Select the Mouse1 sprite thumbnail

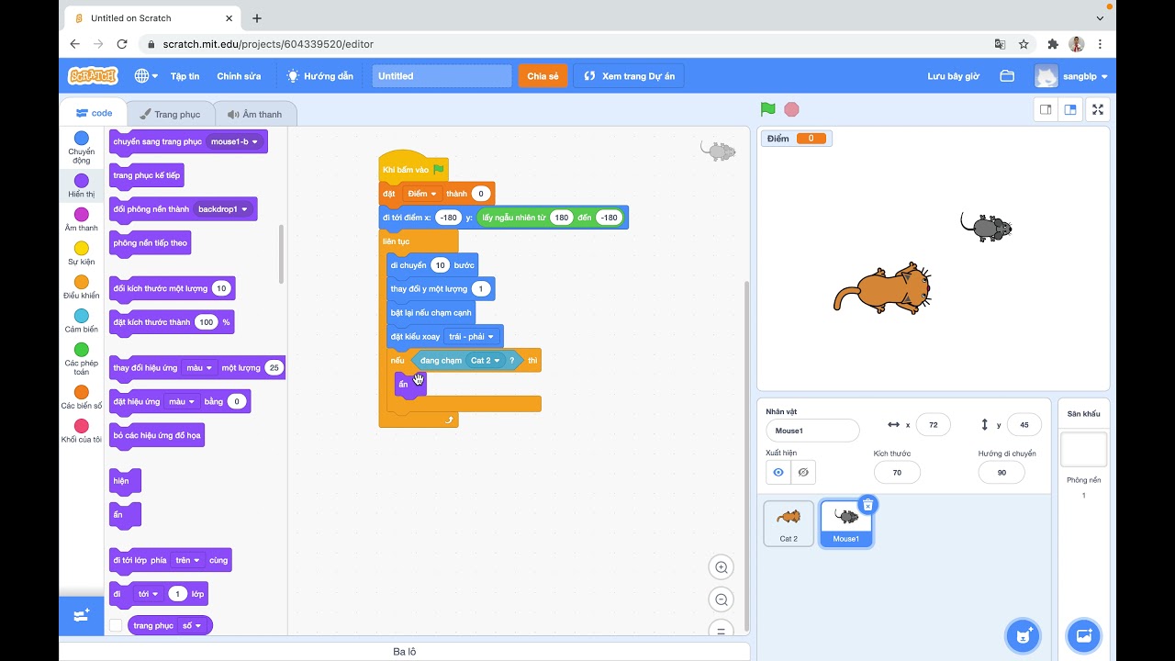[x=845, y=523]
